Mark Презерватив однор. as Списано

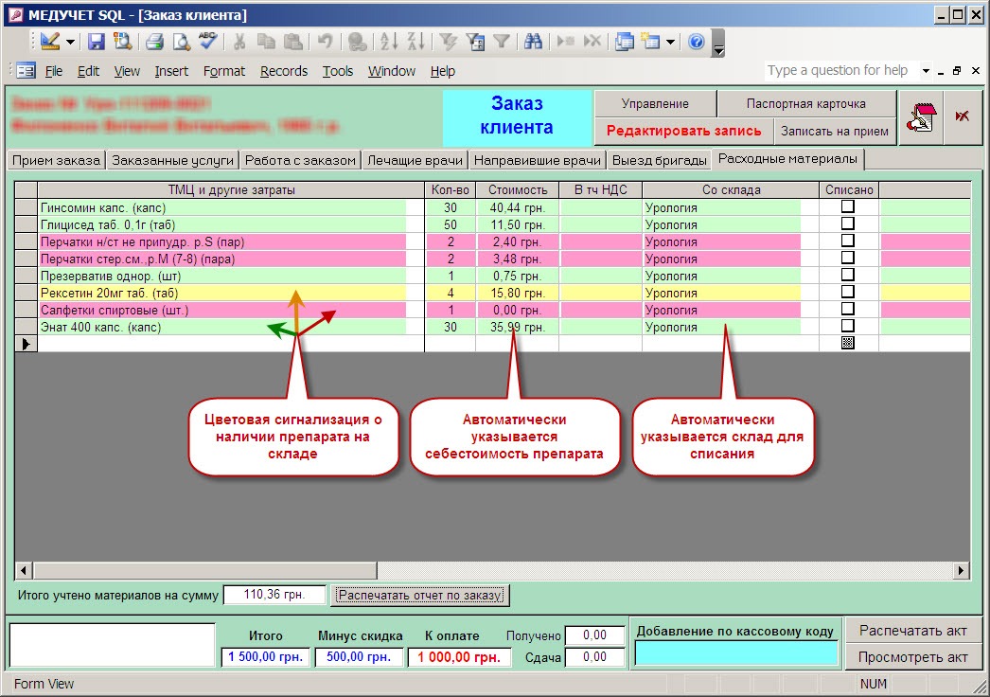click(x=848, y=275)
